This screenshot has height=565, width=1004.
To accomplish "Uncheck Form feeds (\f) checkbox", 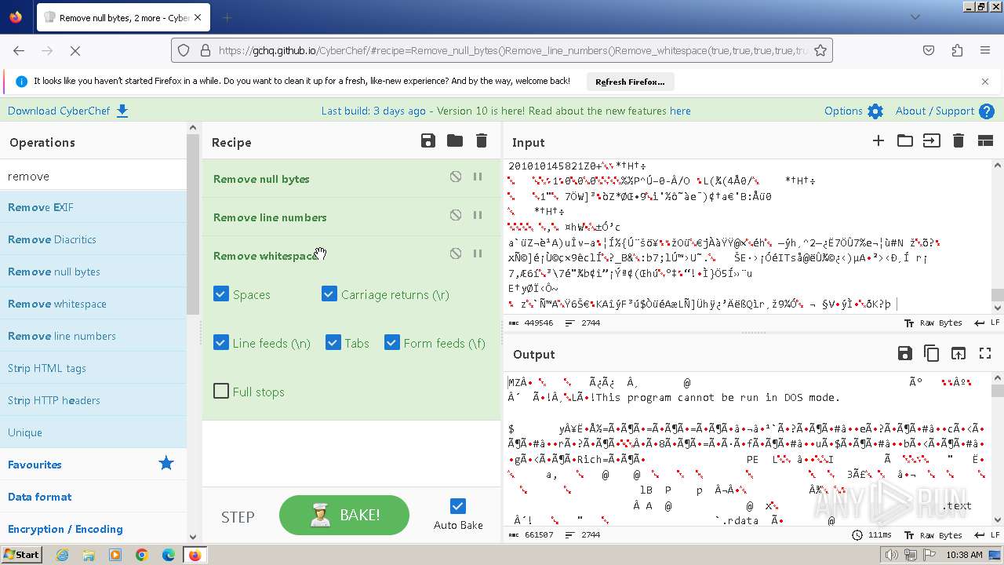I will click(392, 343).
